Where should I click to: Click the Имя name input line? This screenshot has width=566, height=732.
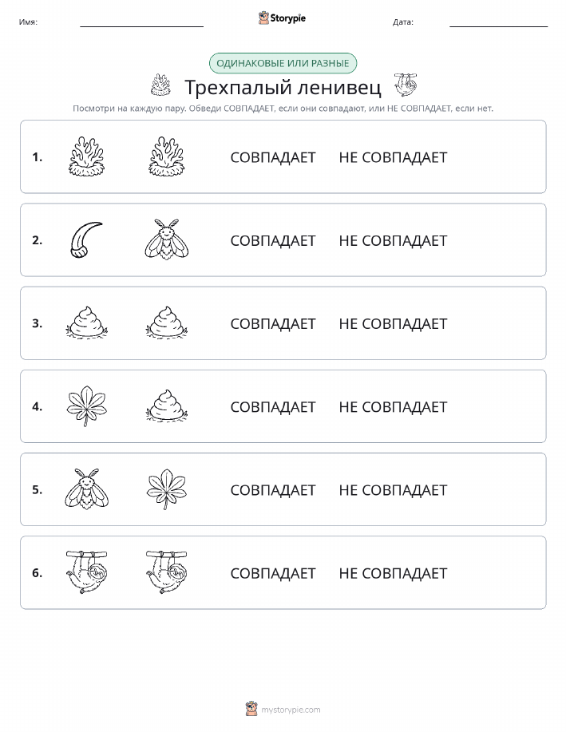[x=141, y=23]
